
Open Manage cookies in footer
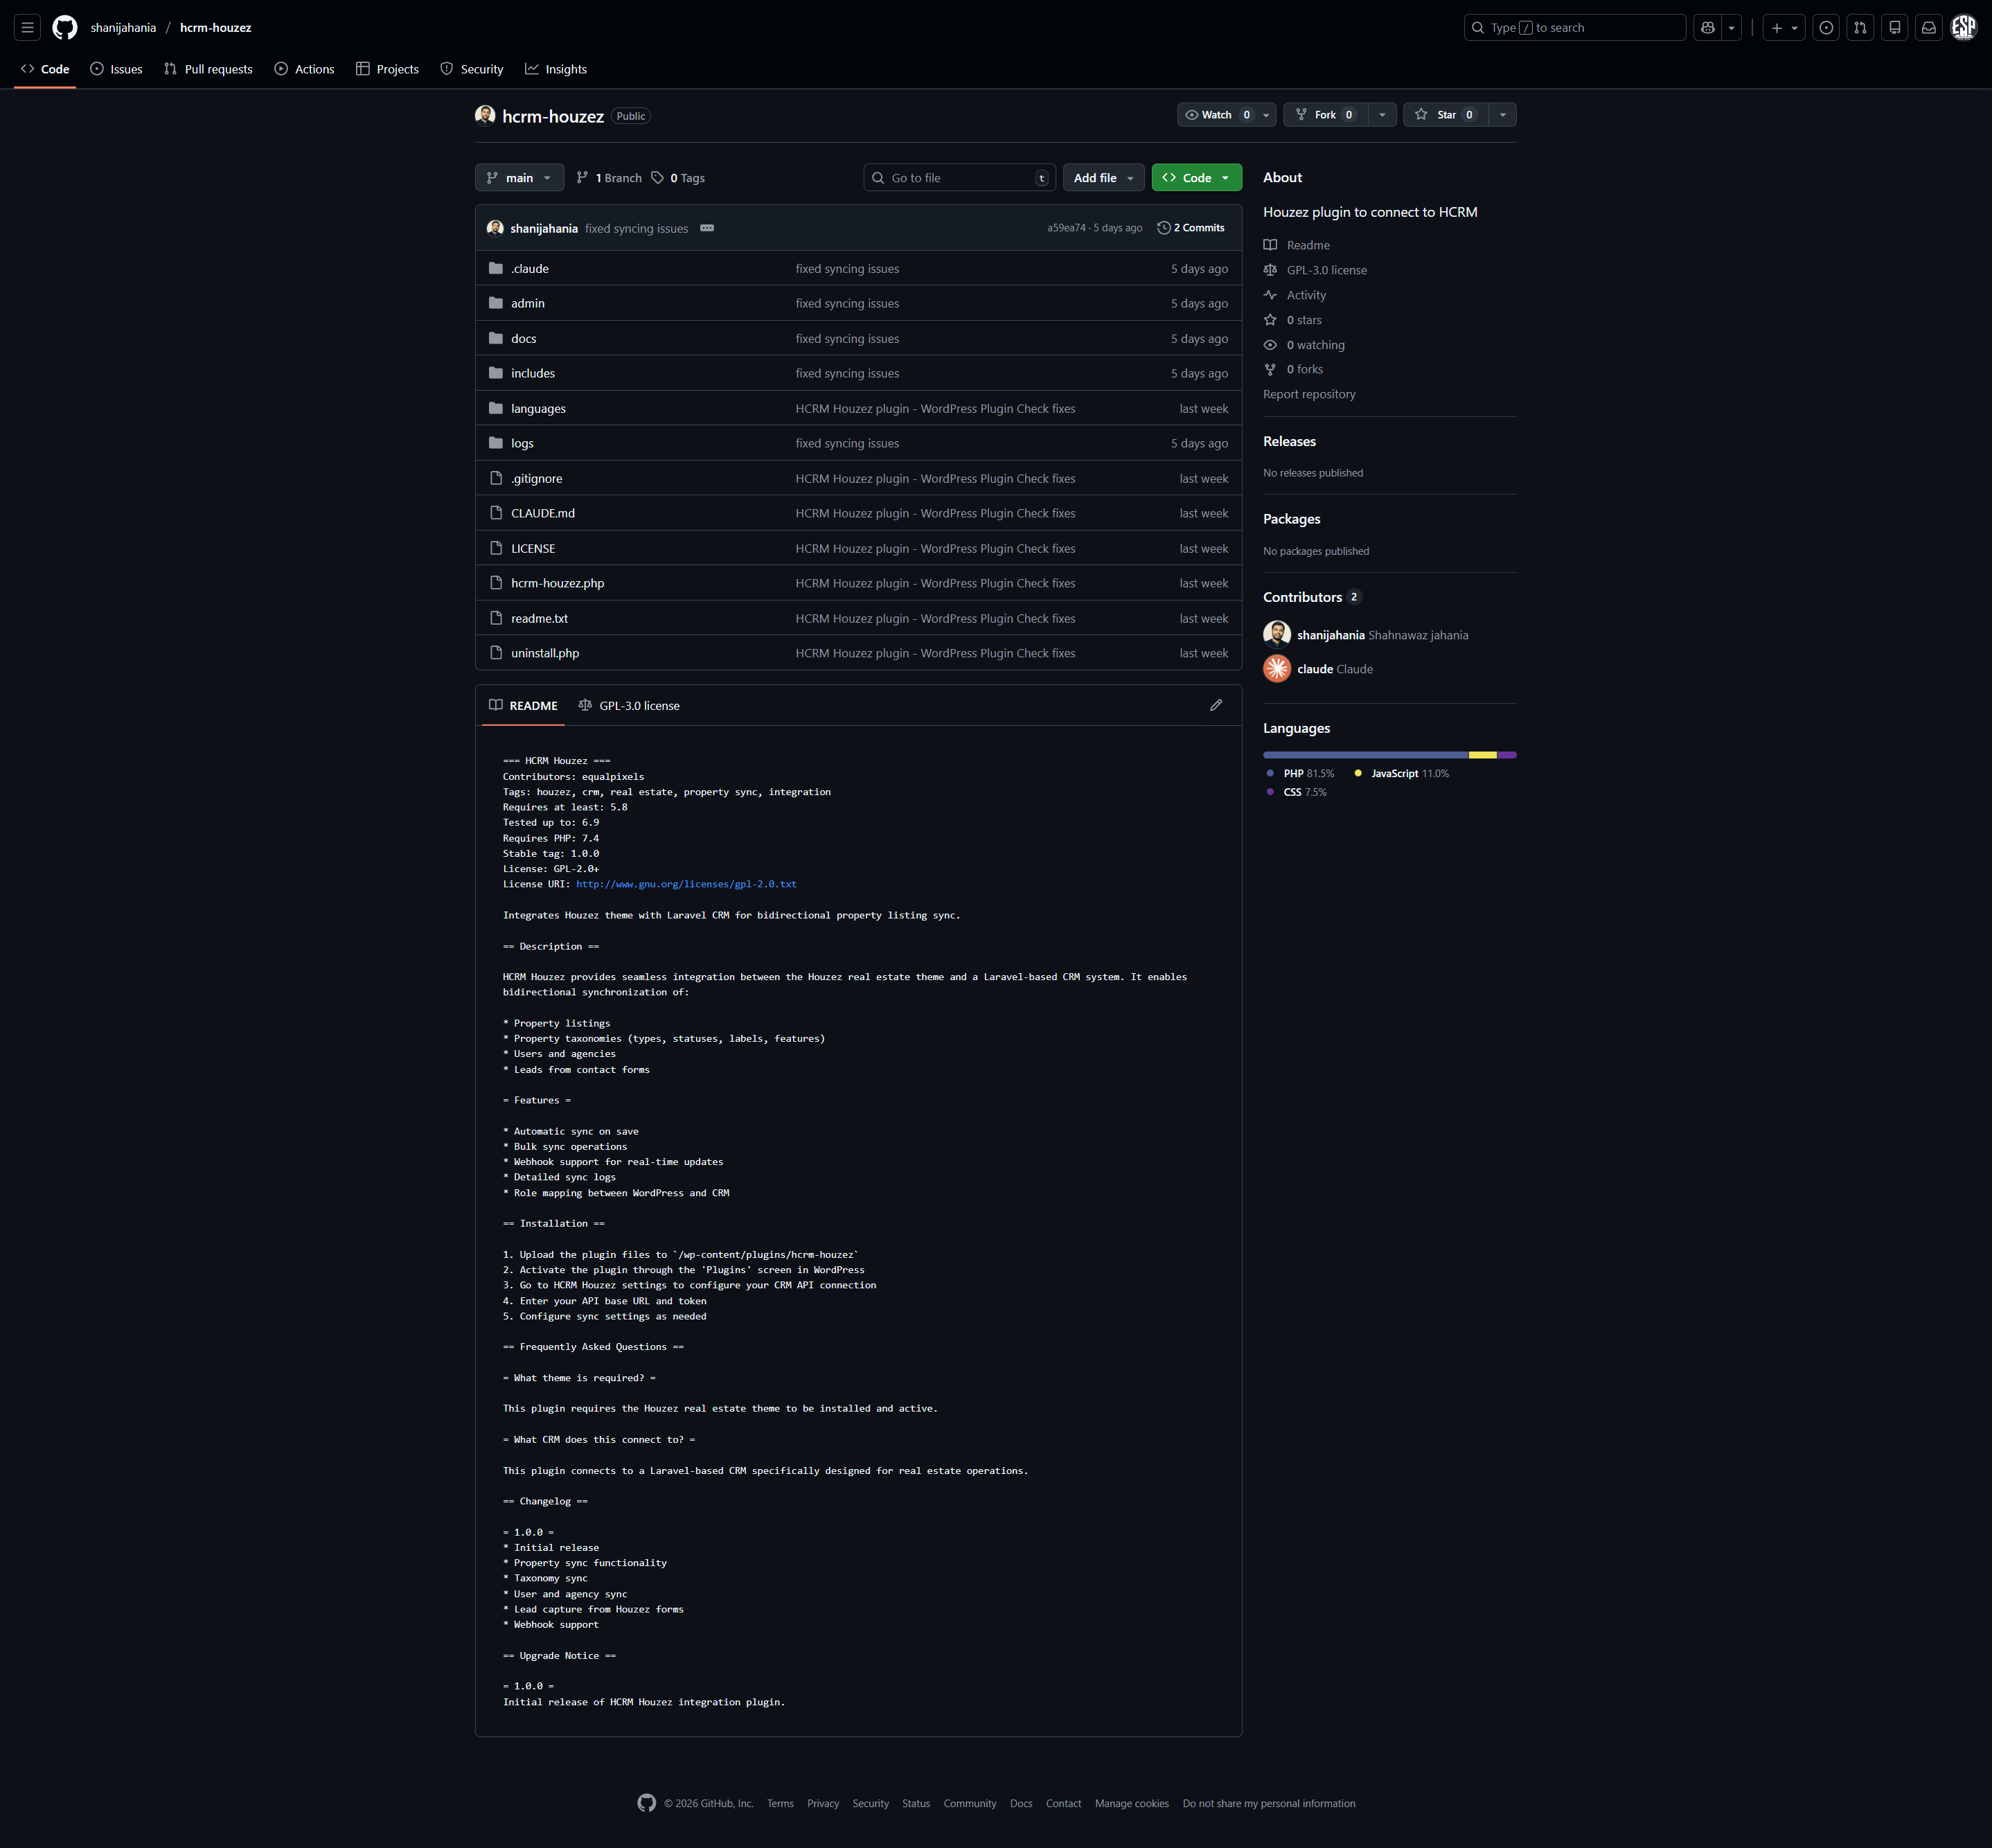1131,1804
